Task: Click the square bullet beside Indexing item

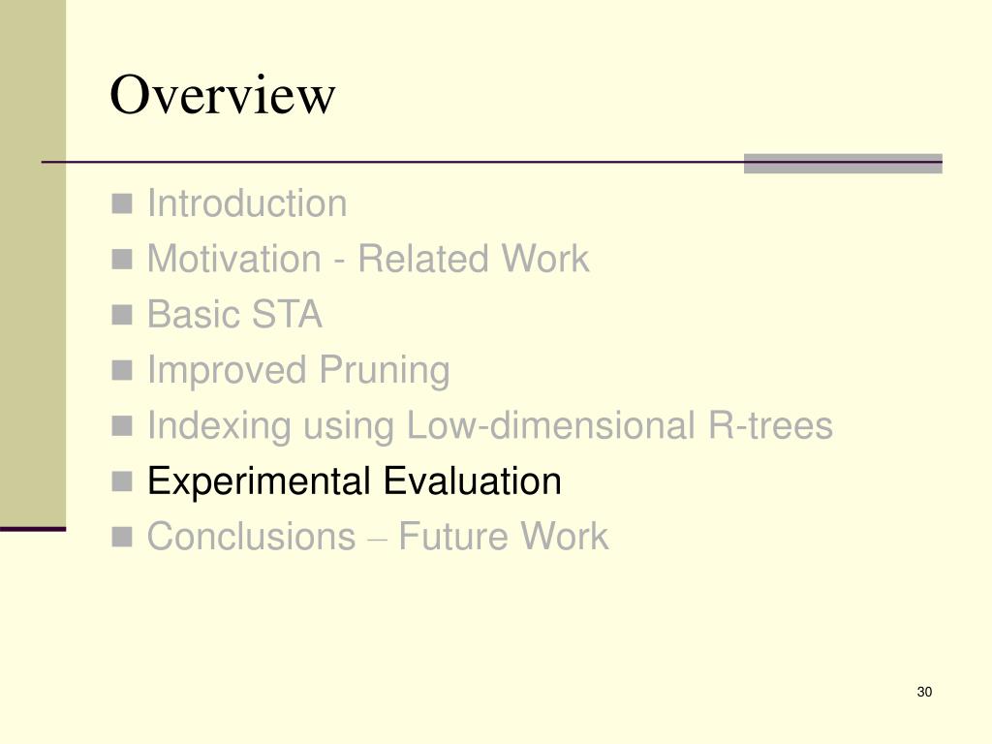Action: coord(122,426)
